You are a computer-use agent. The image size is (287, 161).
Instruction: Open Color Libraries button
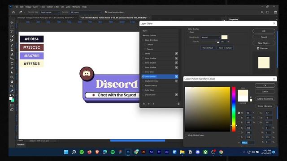point(265,106)
